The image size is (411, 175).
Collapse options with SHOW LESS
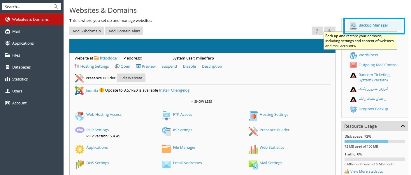point(201,101)
